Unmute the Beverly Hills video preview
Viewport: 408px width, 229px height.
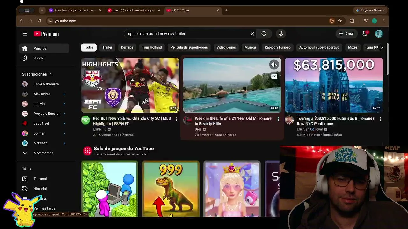pos(274,65)
